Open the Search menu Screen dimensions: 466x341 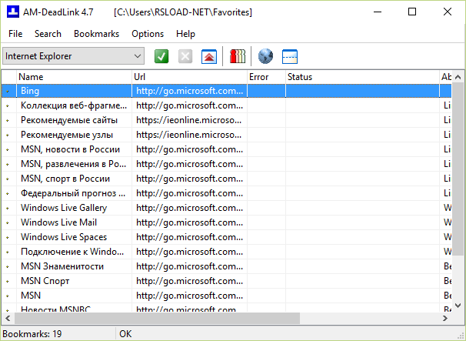(48, 34)
